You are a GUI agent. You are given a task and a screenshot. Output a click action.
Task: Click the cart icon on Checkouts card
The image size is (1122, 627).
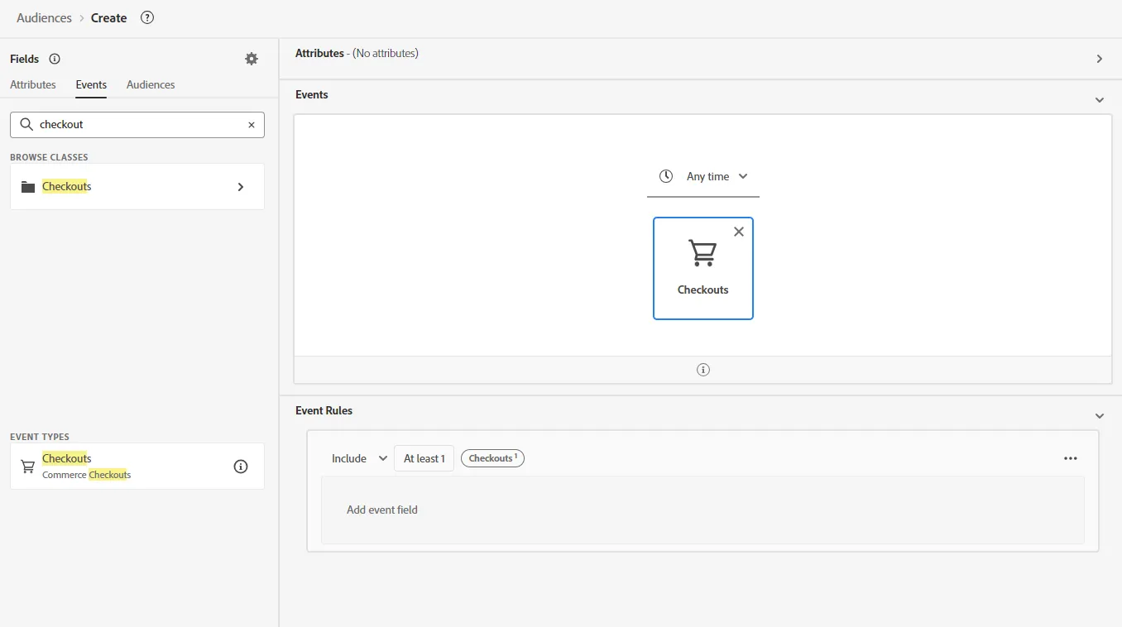click(702, 253)
